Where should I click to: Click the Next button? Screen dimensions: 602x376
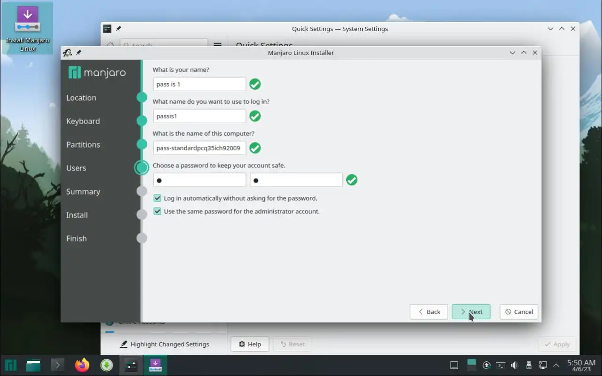pos(471,312)
